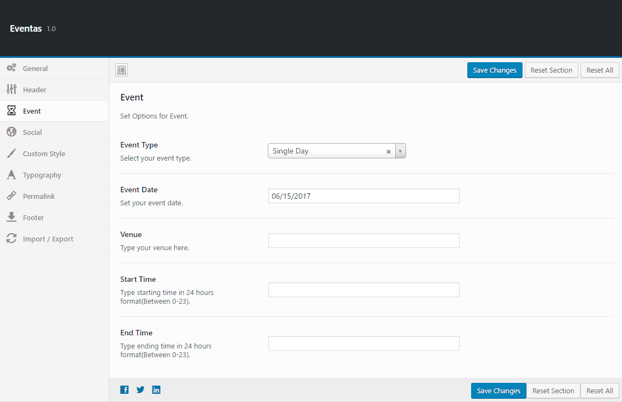The height and width of the screenshot is (402, 622).
Task: Open the LinkedIn icon link in footer
Action: click(x=156, y=389)
